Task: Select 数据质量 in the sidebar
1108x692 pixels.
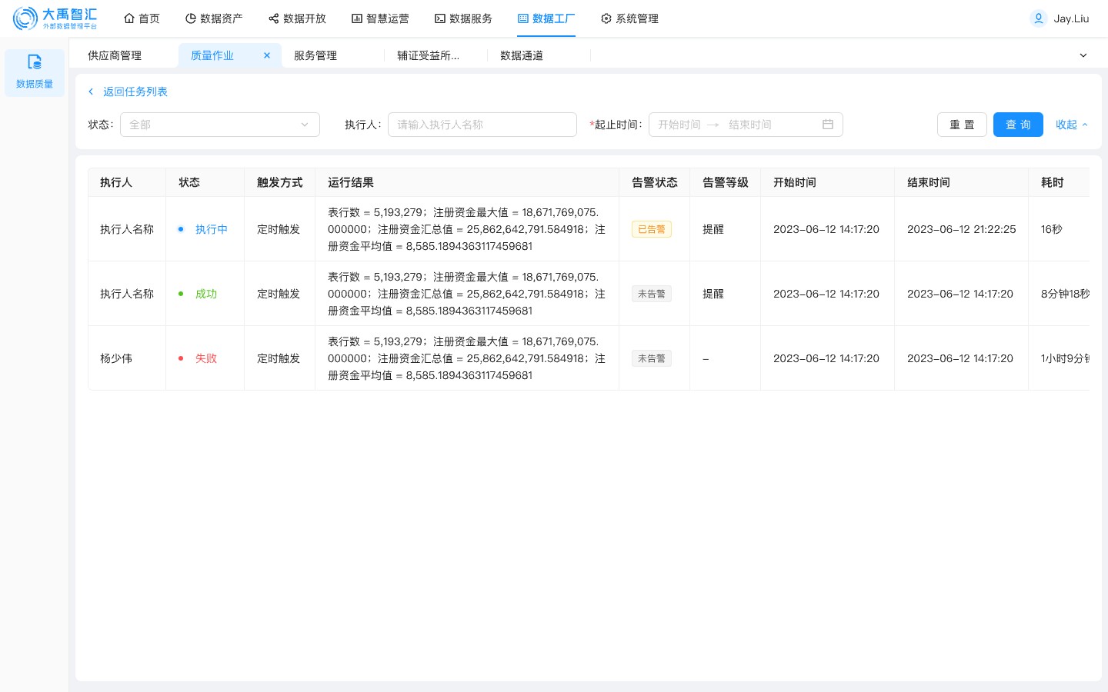Action: (35, 72)
